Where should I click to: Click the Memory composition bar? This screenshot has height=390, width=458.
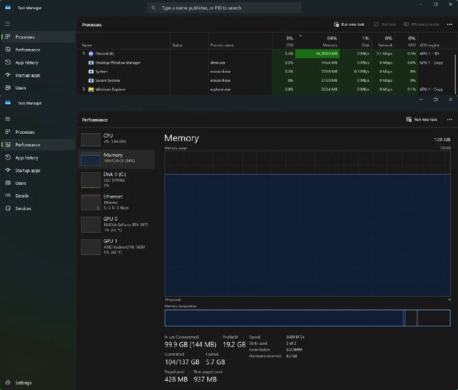(x=307, y=318)
